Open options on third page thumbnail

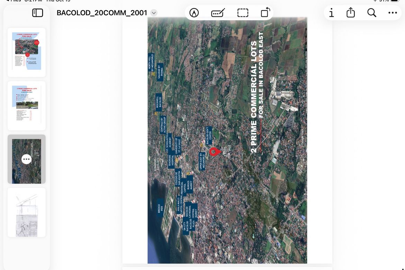27,159
